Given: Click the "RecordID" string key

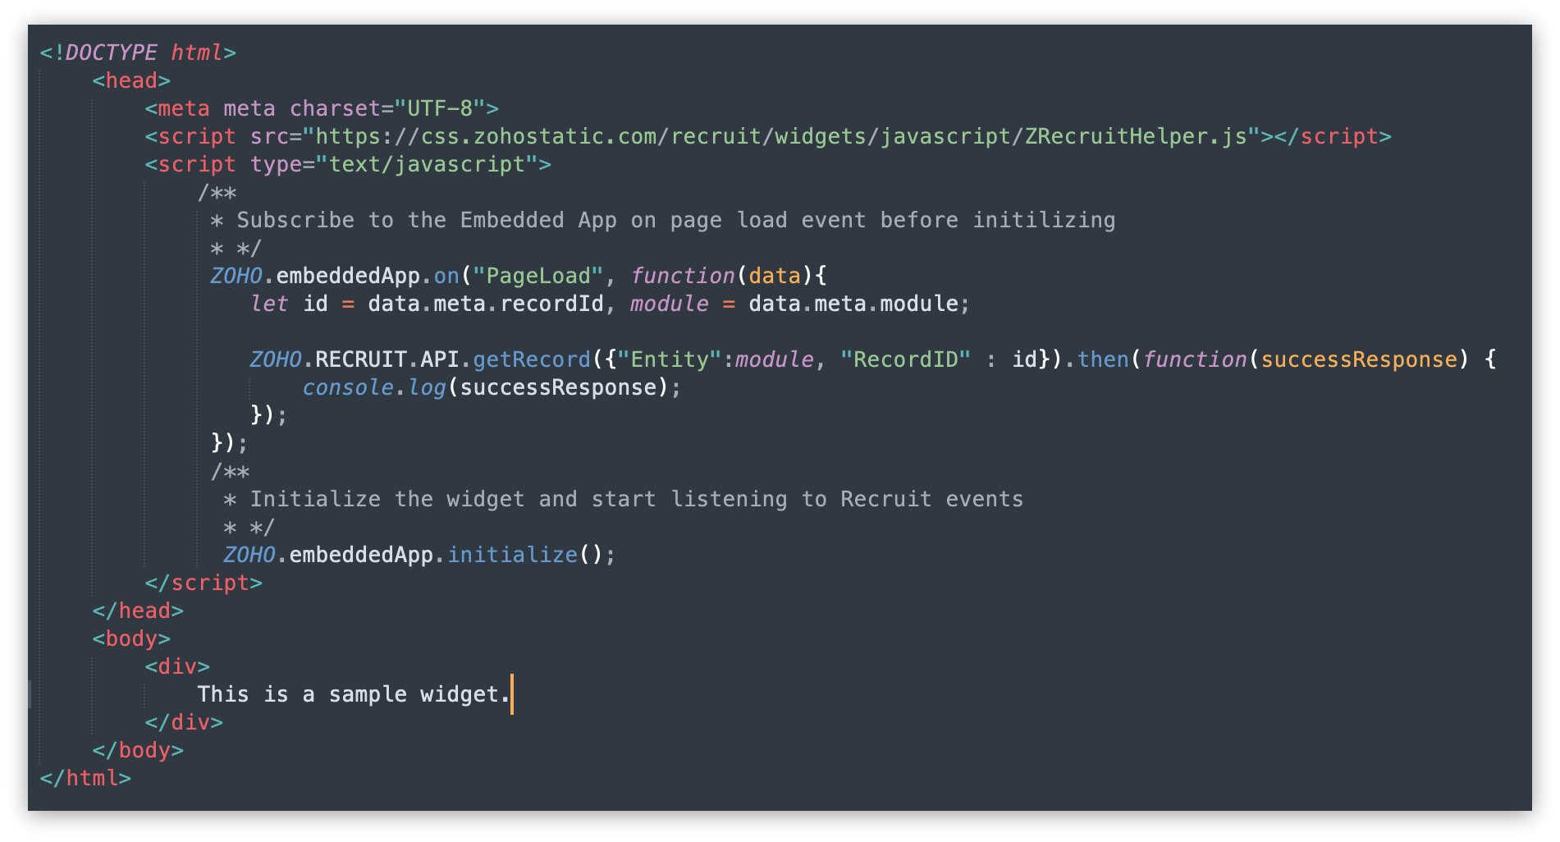Looking at the screenshot, I should click(905, 359).
